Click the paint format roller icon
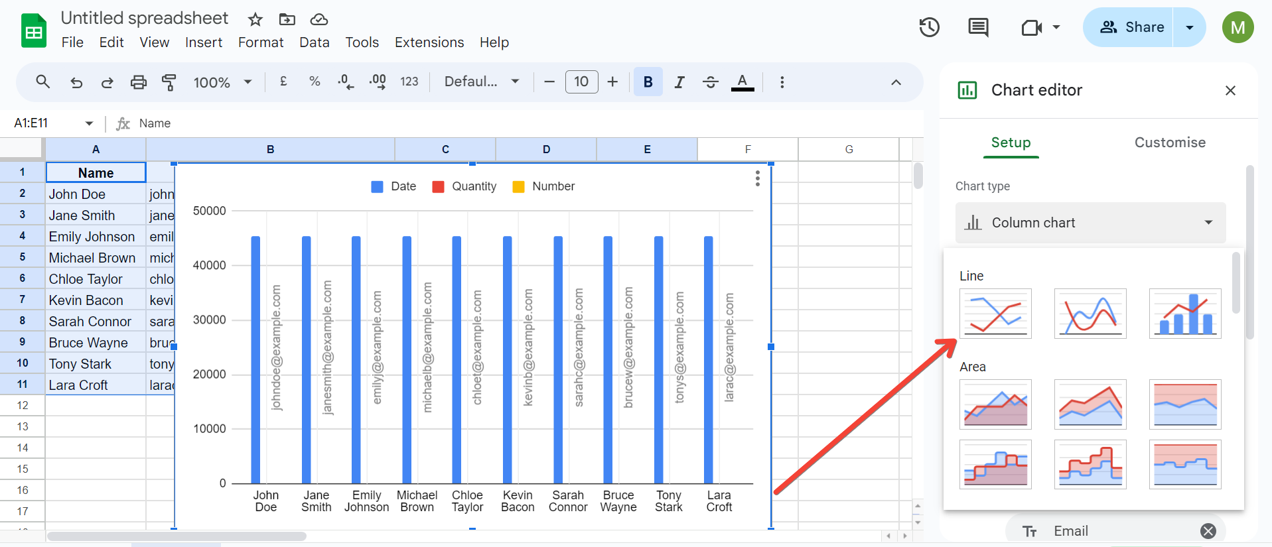 (169, 82)
